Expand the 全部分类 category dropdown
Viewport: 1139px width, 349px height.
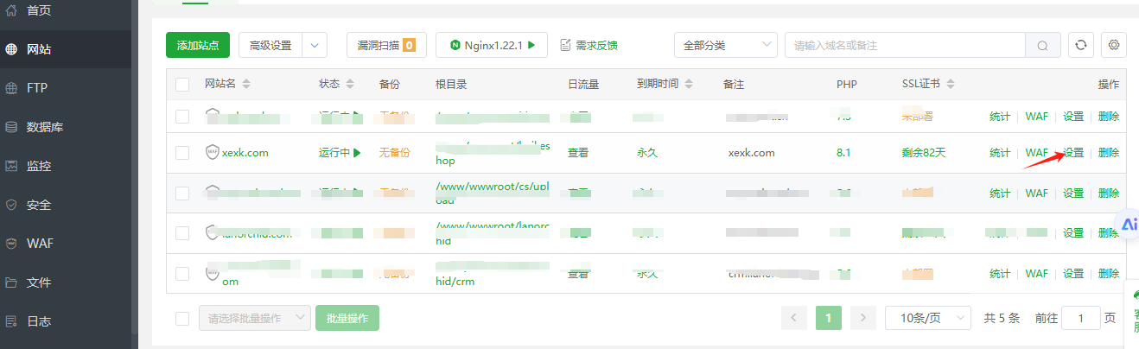click(x=725, y=45)
